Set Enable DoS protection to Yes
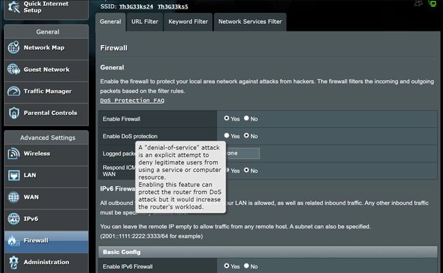Screen dimensions: 443x273 click(x=226, y=136)
